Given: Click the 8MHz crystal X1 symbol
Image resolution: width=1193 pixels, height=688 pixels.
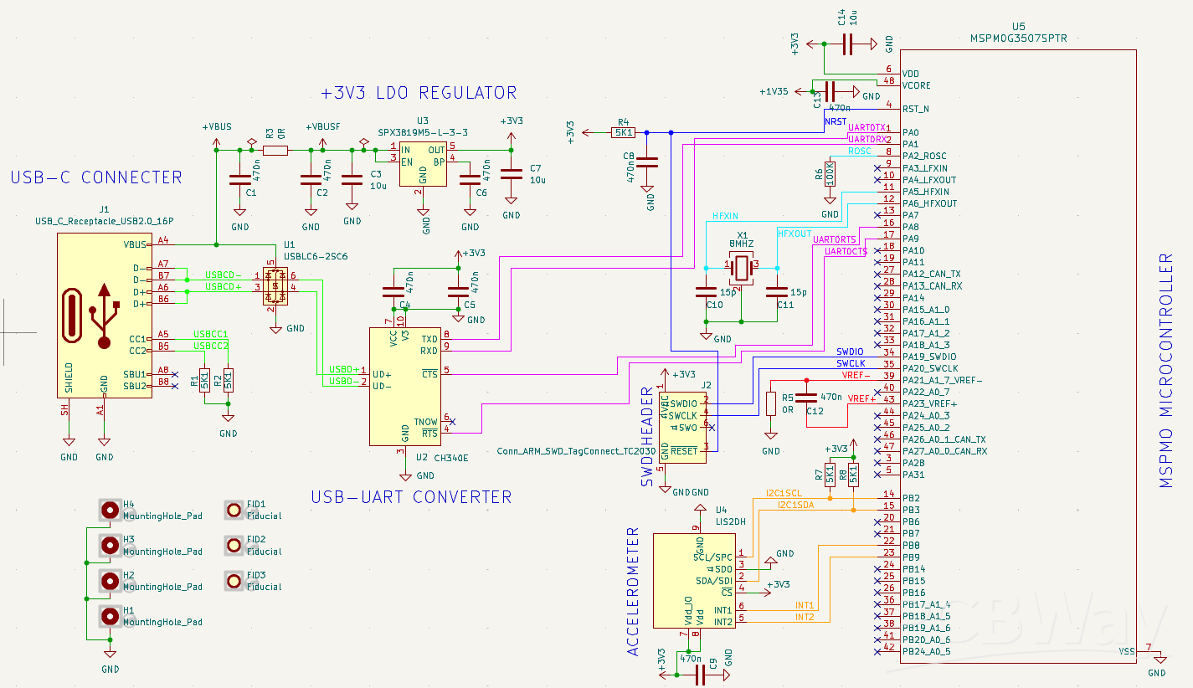Looking at the screenshot, I should (741, 268).
